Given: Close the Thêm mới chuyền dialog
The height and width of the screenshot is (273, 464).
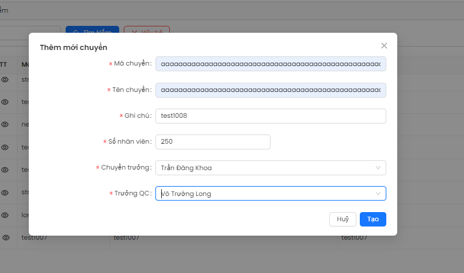Looking at the screenshot, I should tap(384, 46).
